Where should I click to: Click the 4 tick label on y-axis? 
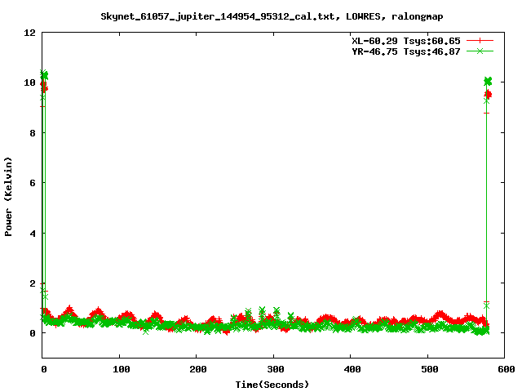pos(33,233)
